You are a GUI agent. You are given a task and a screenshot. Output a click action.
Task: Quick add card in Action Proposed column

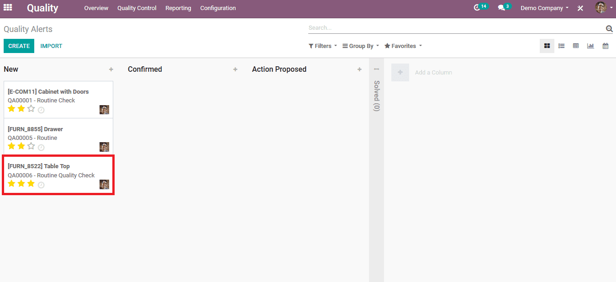coord(359,69)
